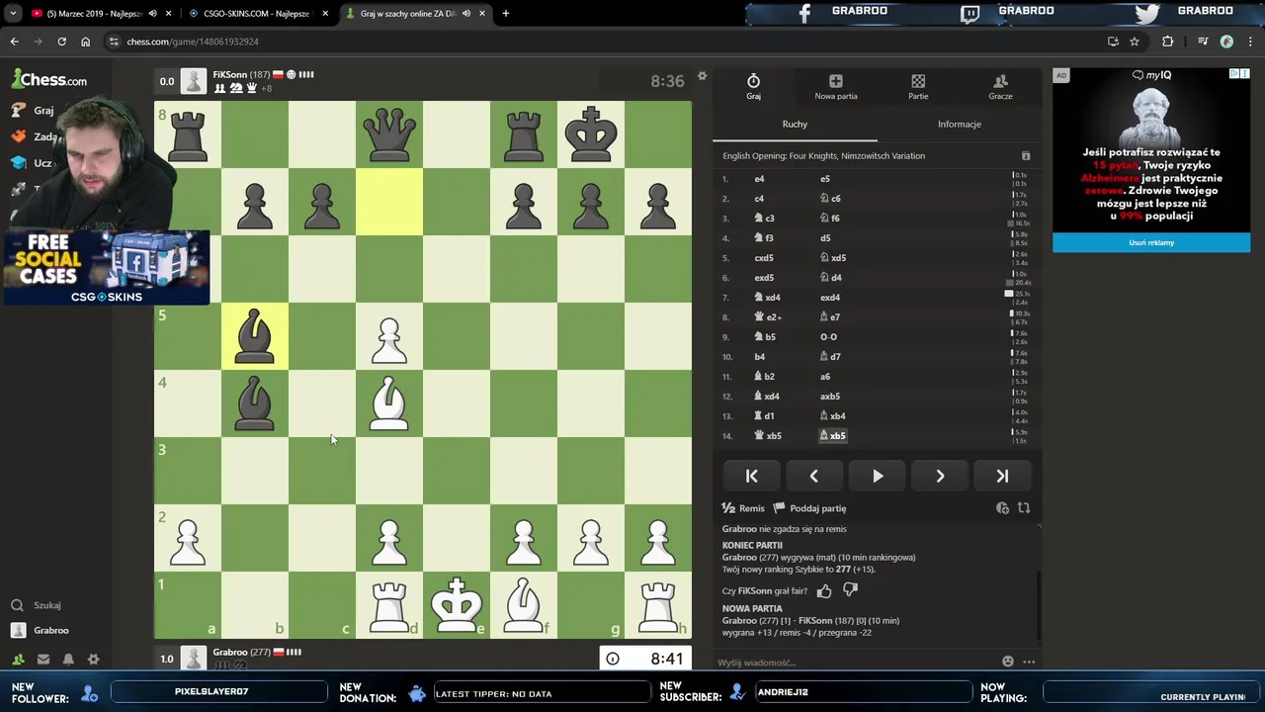Step back one move
Screen dimensions: 1265x712
[813, 476]
